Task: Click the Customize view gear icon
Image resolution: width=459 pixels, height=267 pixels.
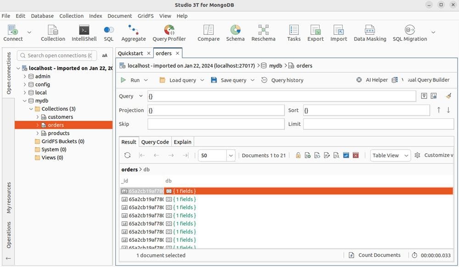Action: pyautogui.click(x=417, y=155)
